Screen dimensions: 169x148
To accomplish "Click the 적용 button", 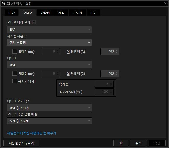I will click(x=157, y=143).
